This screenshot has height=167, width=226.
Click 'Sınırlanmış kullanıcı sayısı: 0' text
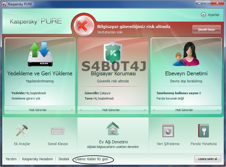tap(179, 93)
